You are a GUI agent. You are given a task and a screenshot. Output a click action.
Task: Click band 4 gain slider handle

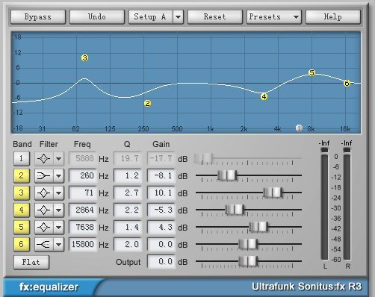235,210
